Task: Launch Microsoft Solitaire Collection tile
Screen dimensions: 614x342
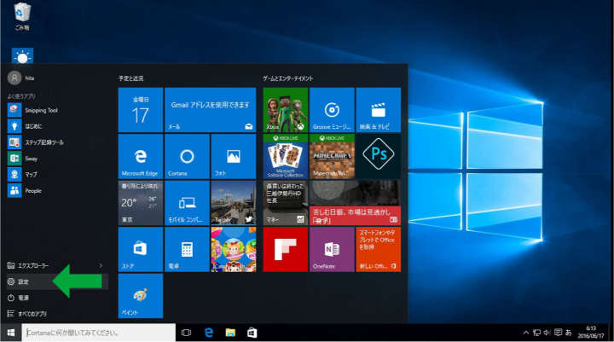Action: (x=286, y=156)
